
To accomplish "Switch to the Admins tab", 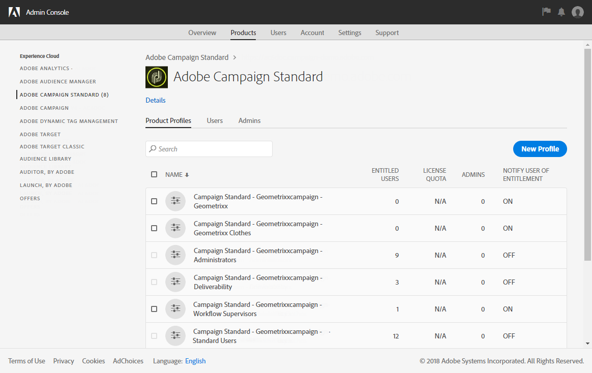I will pos(249,120).
